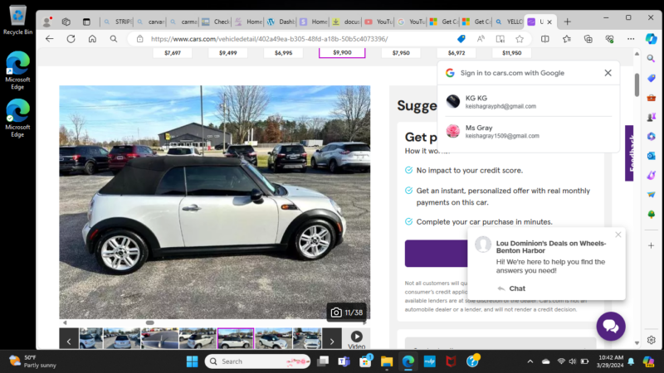The height and width of the screenshot is (373, 664).
Task: Switch to the YELLO tab
Action: pos(510,22)
